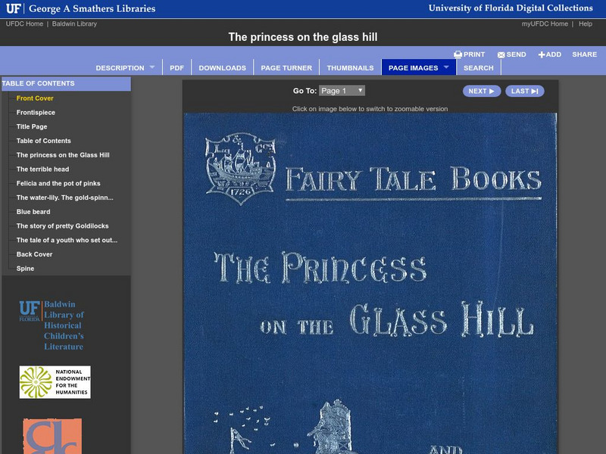This screenshot has width=606, height=454.
Task: Open Table of Contents entry in sidebar list
Action: 44,141
